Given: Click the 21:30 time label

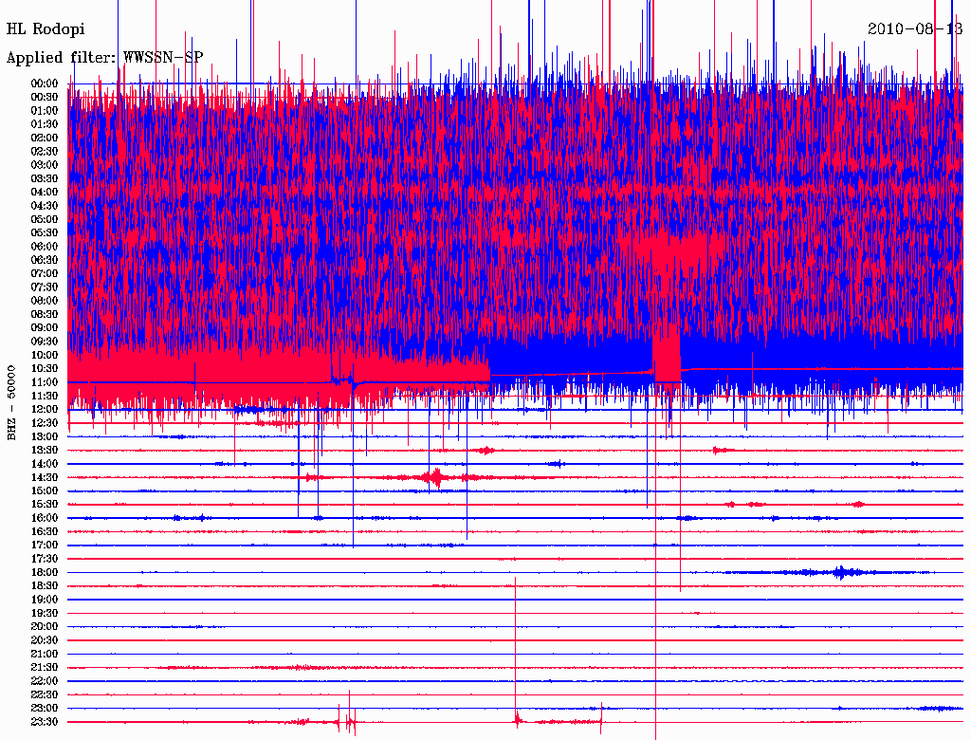Looking at the screenshot, I should point(46,667).
